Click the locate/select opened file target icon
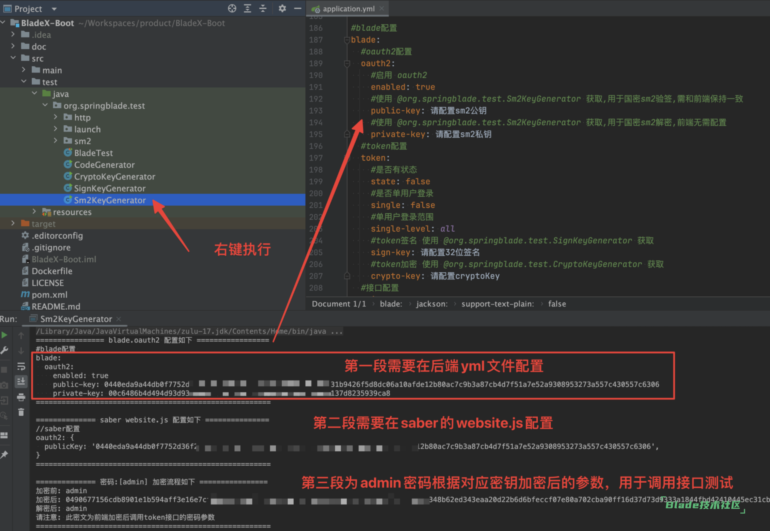The image size is (770, 531). pos(232,8)
